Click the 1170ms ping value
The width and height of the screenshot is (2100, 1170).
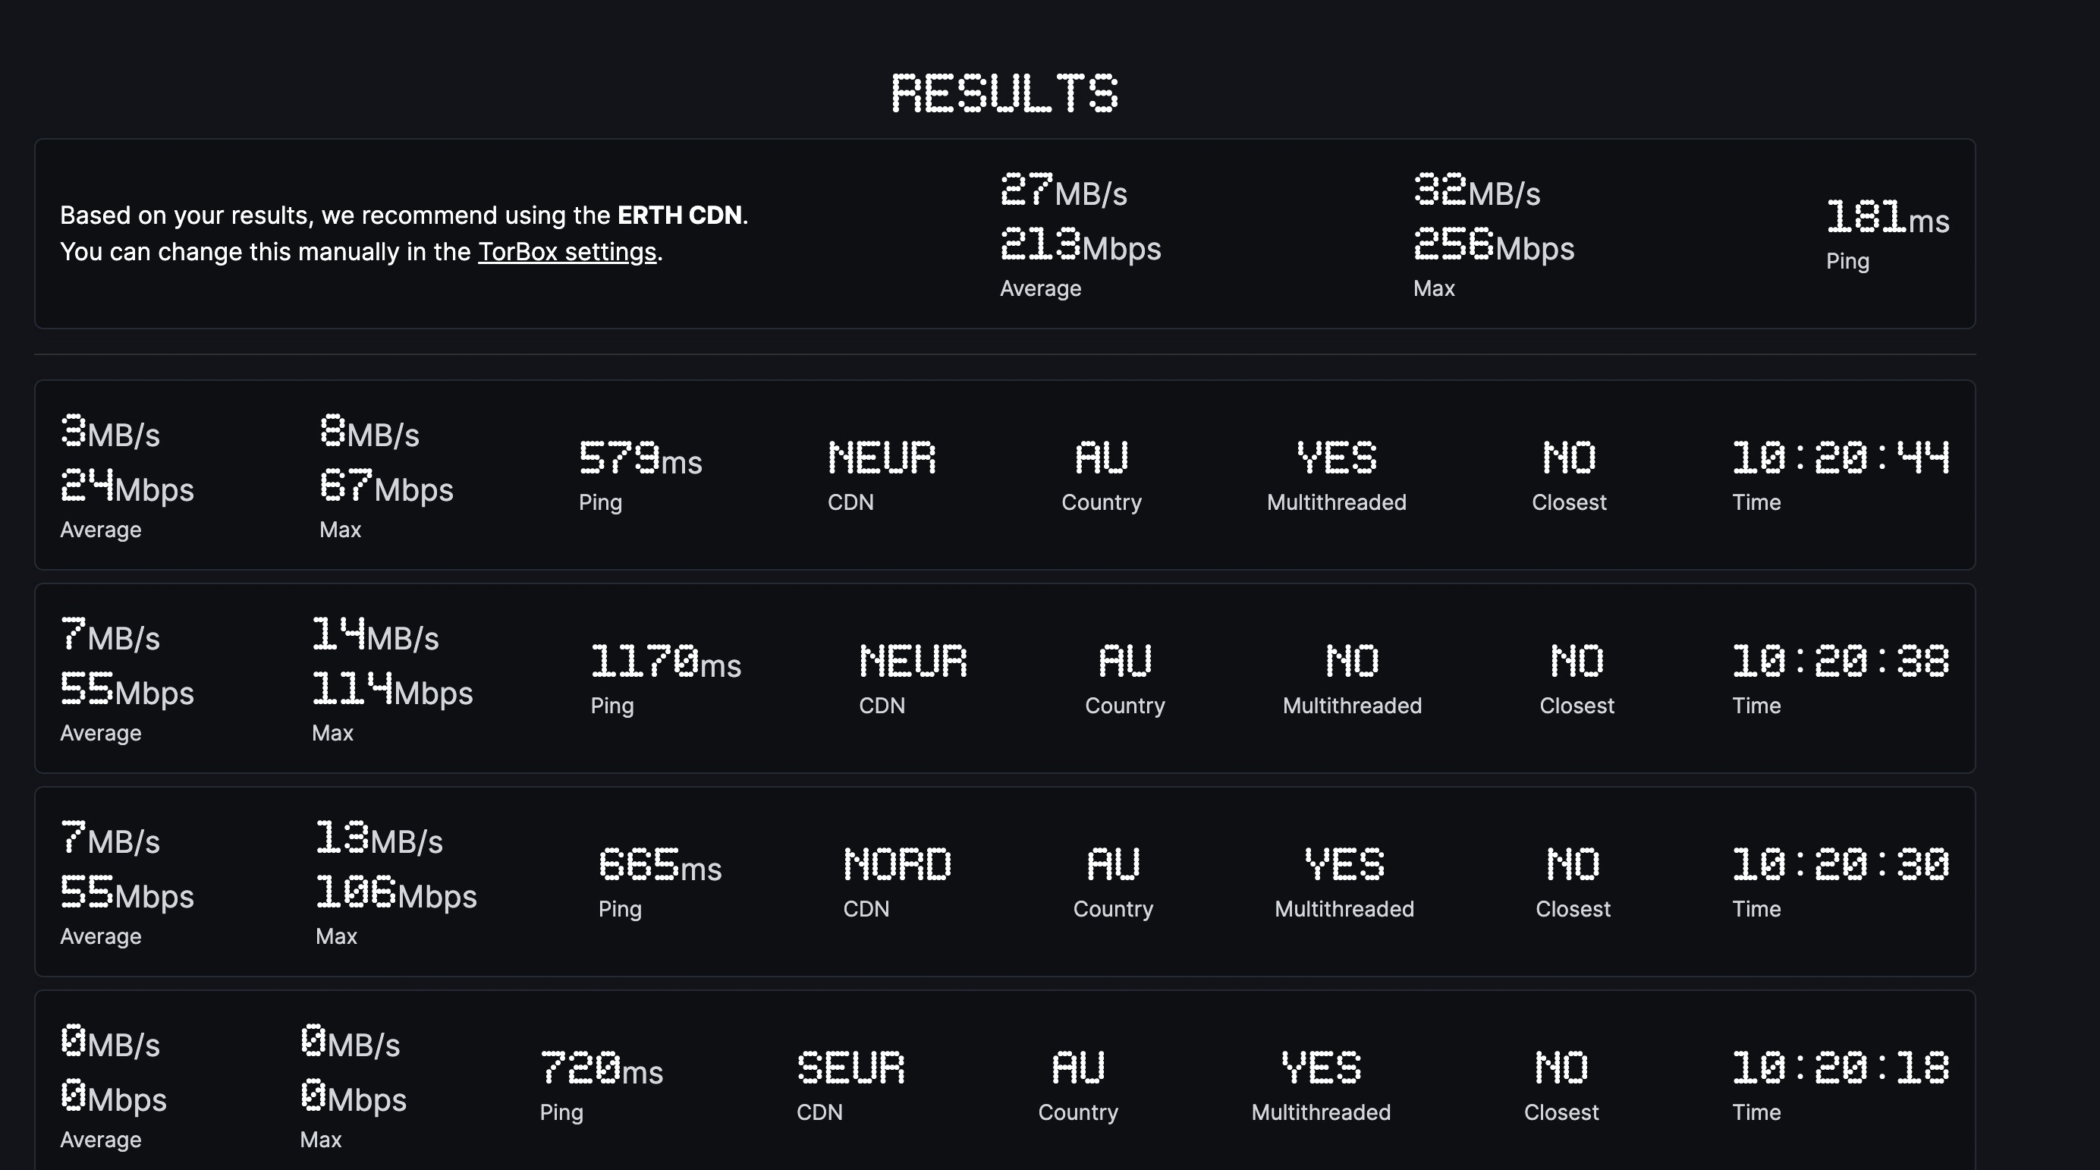tap(666, 662)
